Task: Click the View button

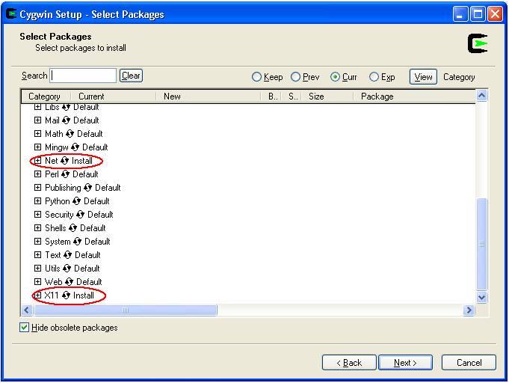Action: (x=423, y=77)
